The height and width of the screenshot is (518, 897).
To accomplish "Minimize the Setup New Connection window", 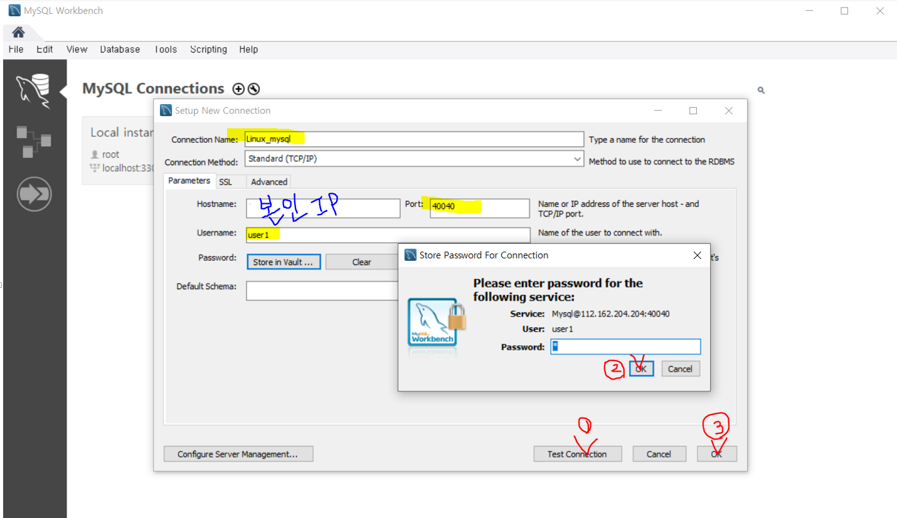I will 658,111.
